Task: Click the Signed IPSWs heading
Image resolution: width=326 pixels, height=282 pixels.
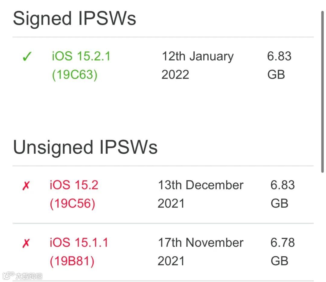Action: 75,18
